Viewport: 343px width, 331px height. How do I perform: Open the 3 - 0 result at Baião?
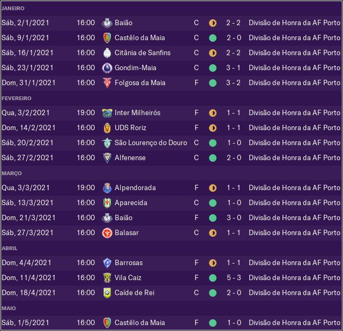234,218
